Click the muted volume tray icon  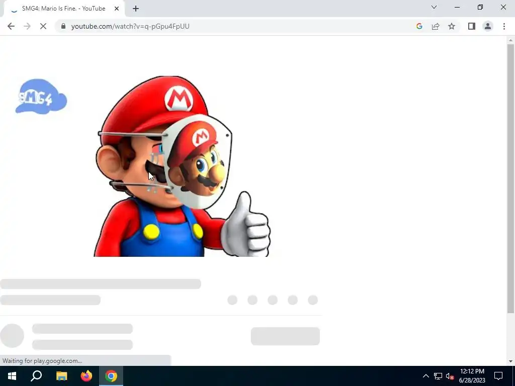(x=450, y=376)
